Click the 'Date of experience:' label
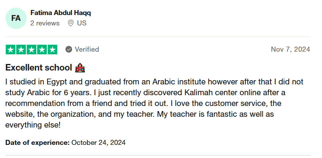Image resolution: width=322 pixels, height=158 pixels. click(x=38, y=143)
